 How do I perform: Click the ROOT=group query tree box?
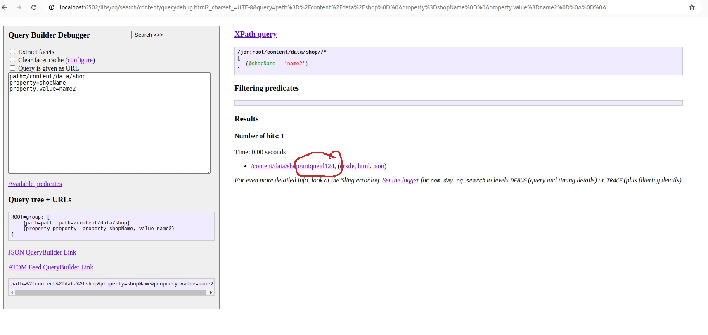click(x=111, y=226)
